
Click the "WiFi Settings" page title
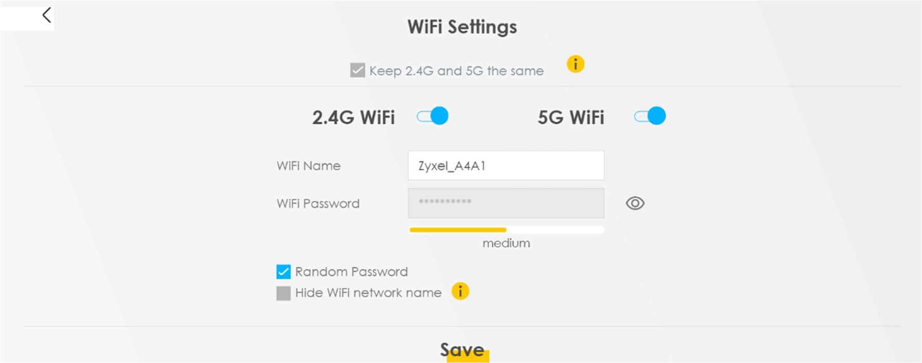pyautogui.click(x=462, y=27)
